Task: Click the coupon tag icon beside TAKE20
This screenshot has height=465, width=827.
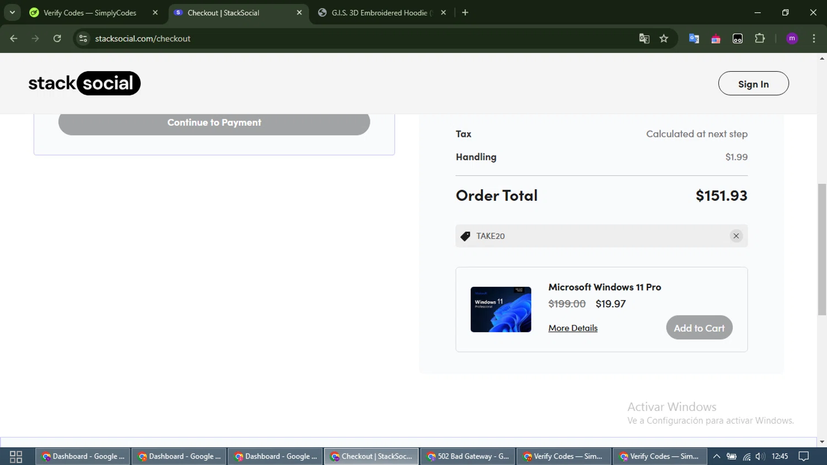Action: 465,236
